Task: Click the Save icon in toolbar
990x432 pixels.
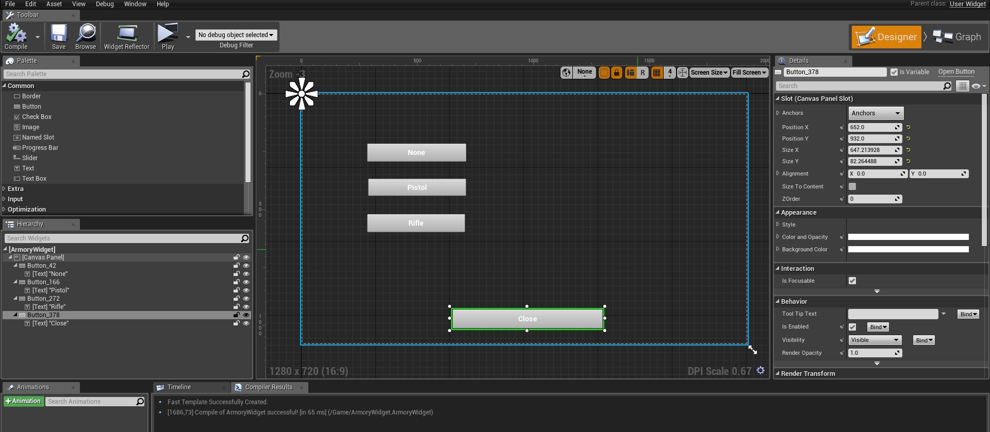Action: pos(59,35)
